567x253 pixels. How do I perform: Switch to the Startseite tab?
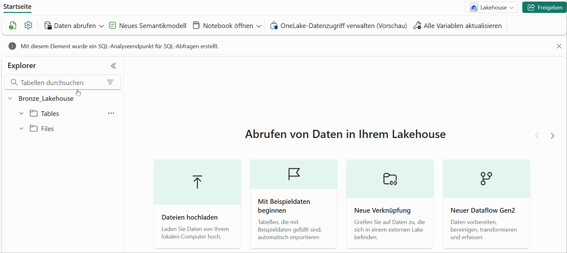[x=17, y=7]
